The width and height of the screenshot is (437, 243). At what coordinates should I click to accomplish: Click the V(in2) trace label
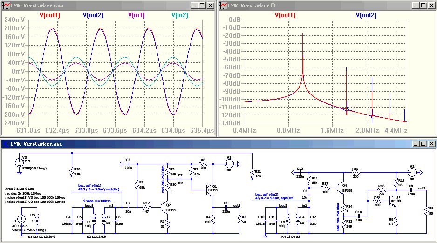click(179, 15)
